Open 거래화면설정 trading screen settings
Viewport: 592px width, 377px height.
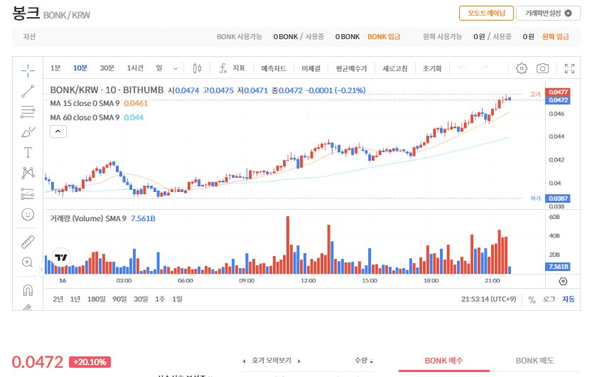(x=548, y=14)
